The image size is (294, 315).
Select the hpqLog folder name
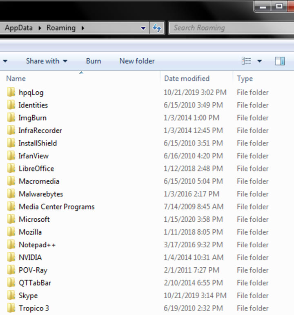(x=31, y=93)
